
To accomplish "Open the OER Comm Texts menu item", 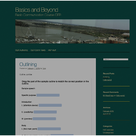I will coord(38,50).
